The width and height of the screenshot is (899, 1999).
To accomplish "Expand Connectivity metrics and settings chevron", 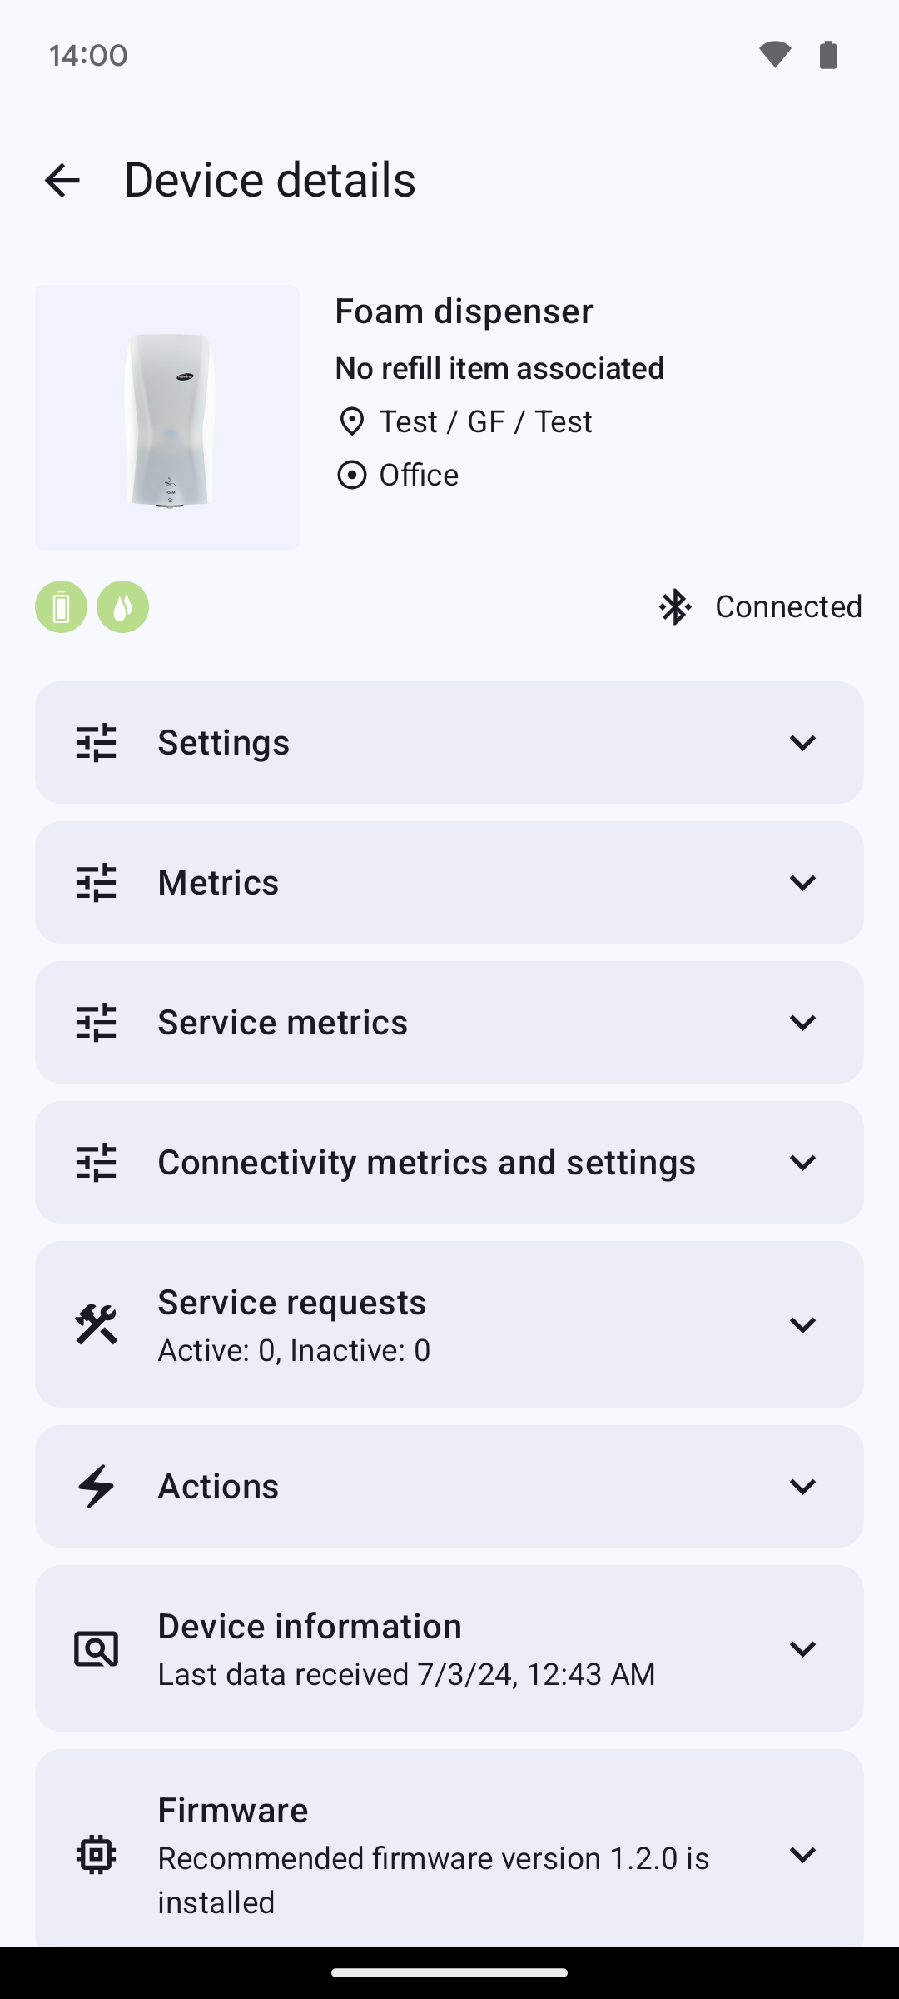I will [802, 1163].
